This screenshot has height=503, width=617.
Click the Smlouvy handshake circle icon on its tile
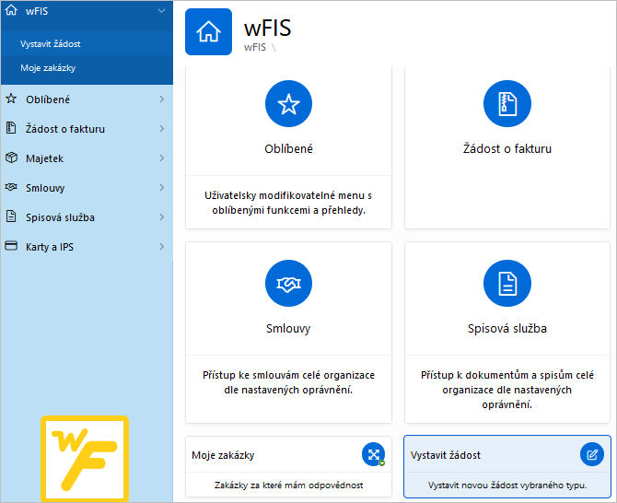pyautogui.click(x=288, y=283)
